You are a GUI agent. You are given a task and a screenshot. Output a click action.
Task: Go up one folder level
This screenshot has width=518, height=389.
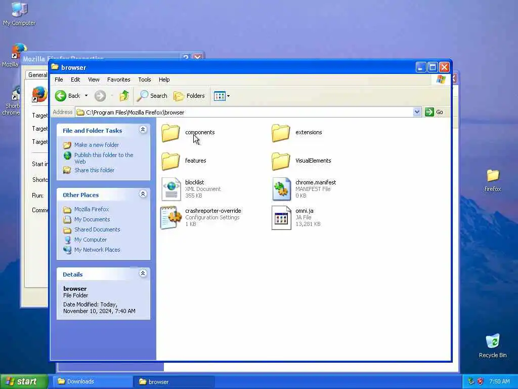pyautogui.click(x=124, y=96)
